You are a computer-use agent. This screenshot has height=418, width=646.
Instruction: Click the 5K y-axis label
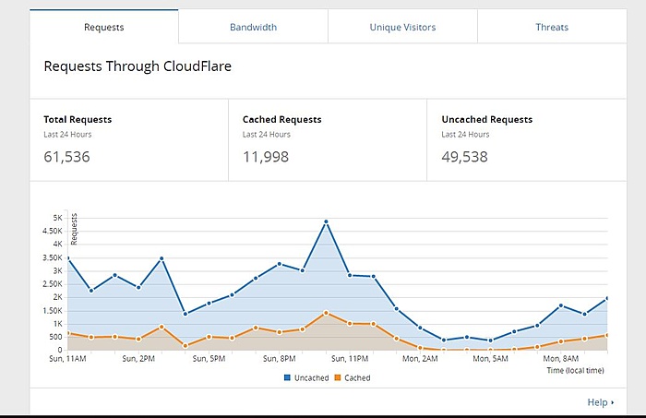click(57, 218)
